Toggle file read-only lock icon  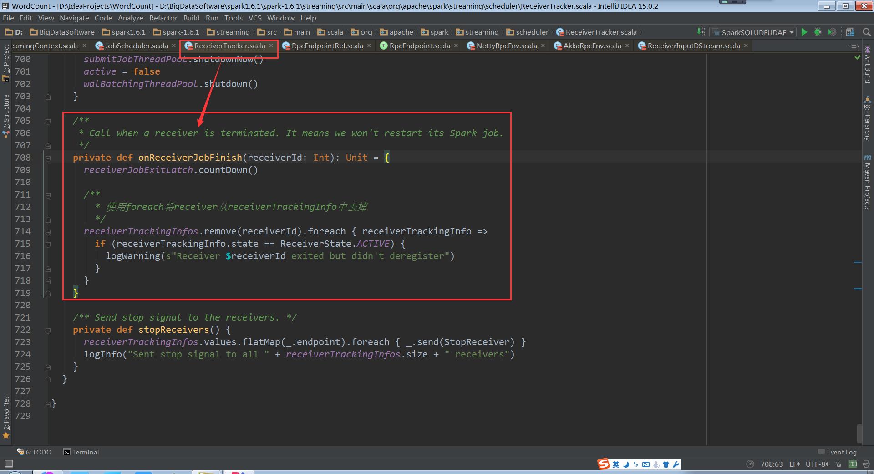point(838,464)
